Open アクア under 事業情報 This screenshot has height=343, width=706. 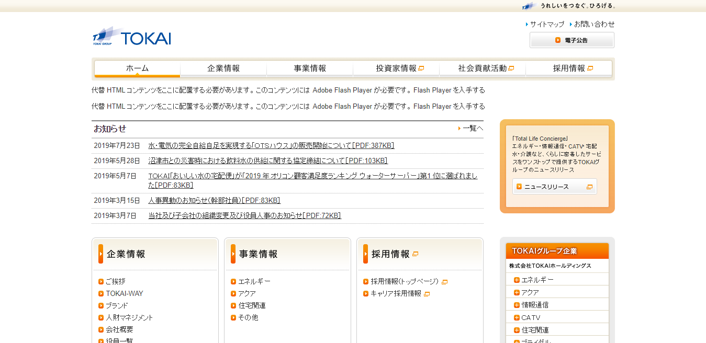coord(247,293)
